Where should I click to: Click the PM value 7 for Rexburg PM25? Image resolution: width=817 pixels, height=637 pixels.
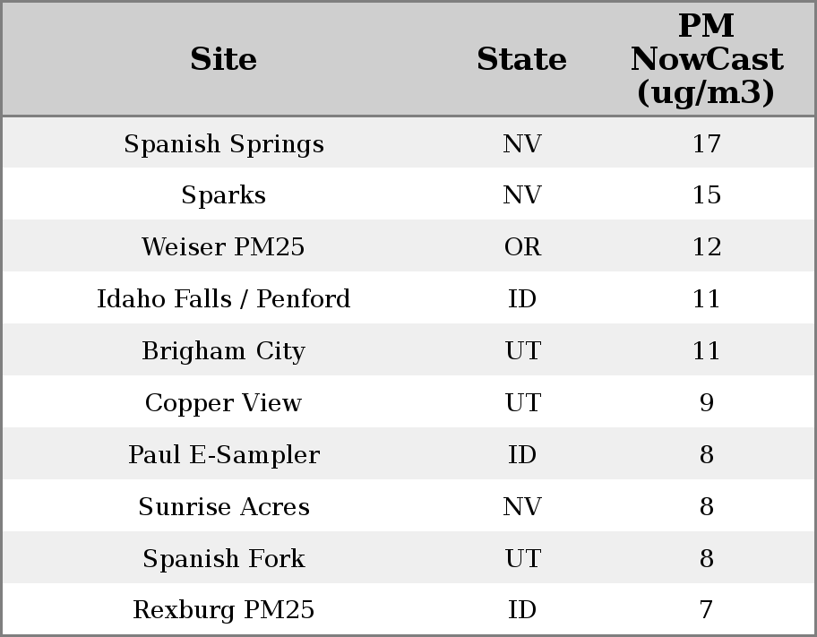click(706, 610)
